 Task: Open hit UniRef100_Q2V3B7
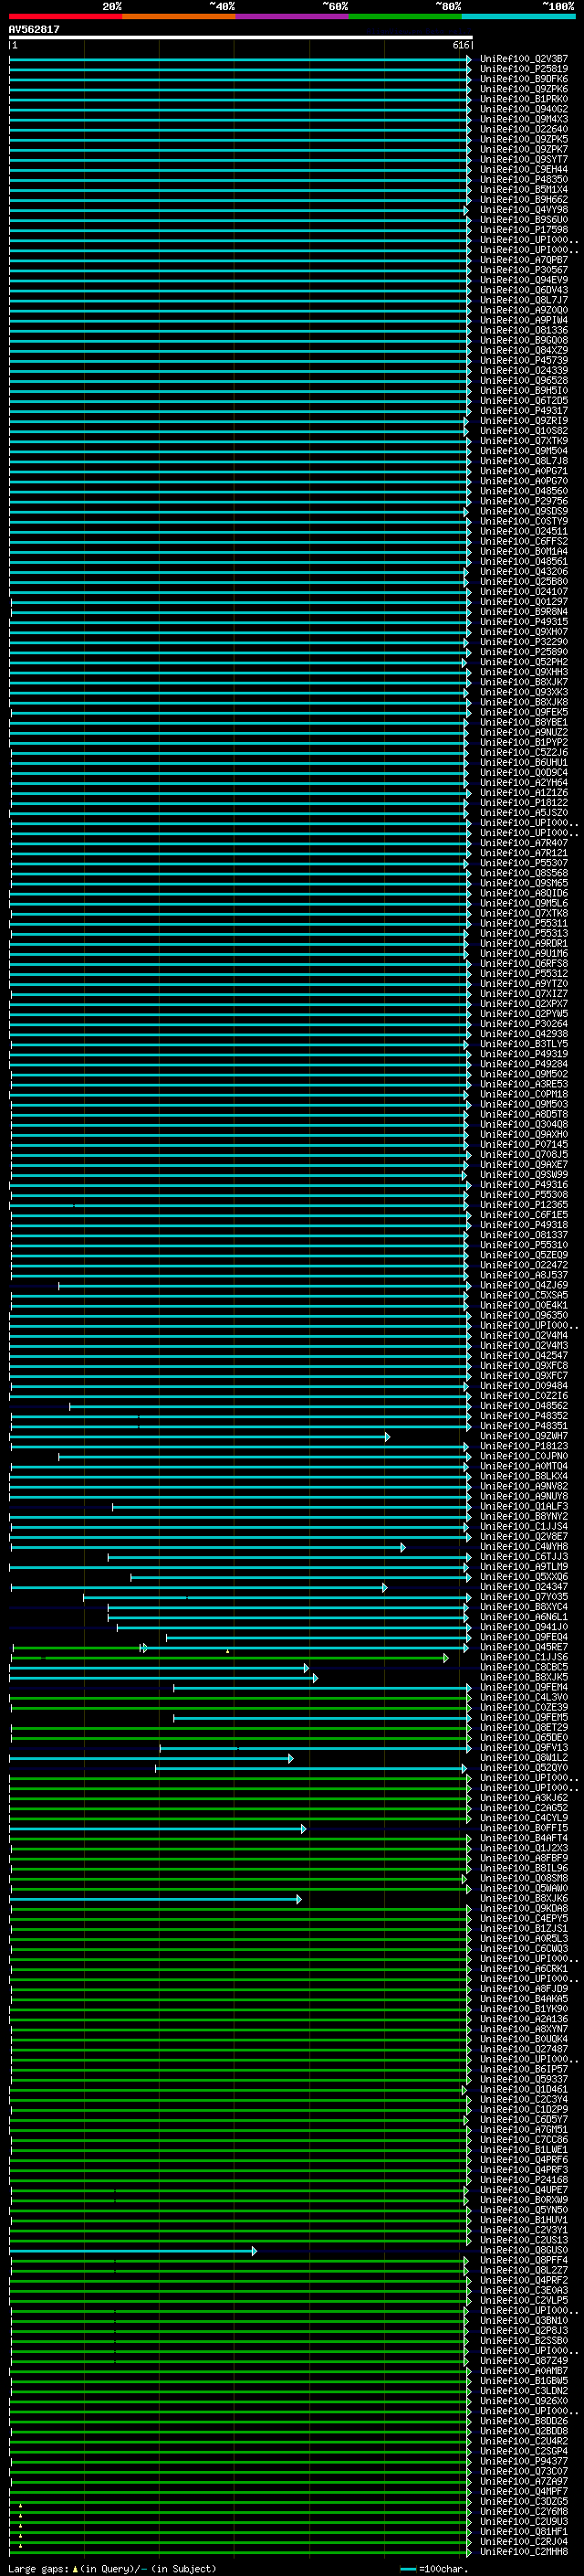pyautogui.click(x=524, y=59)
